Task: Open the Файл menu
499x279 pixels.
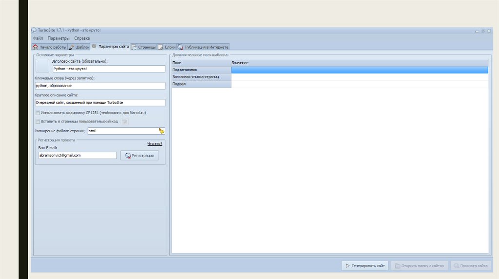Action: 38,38
